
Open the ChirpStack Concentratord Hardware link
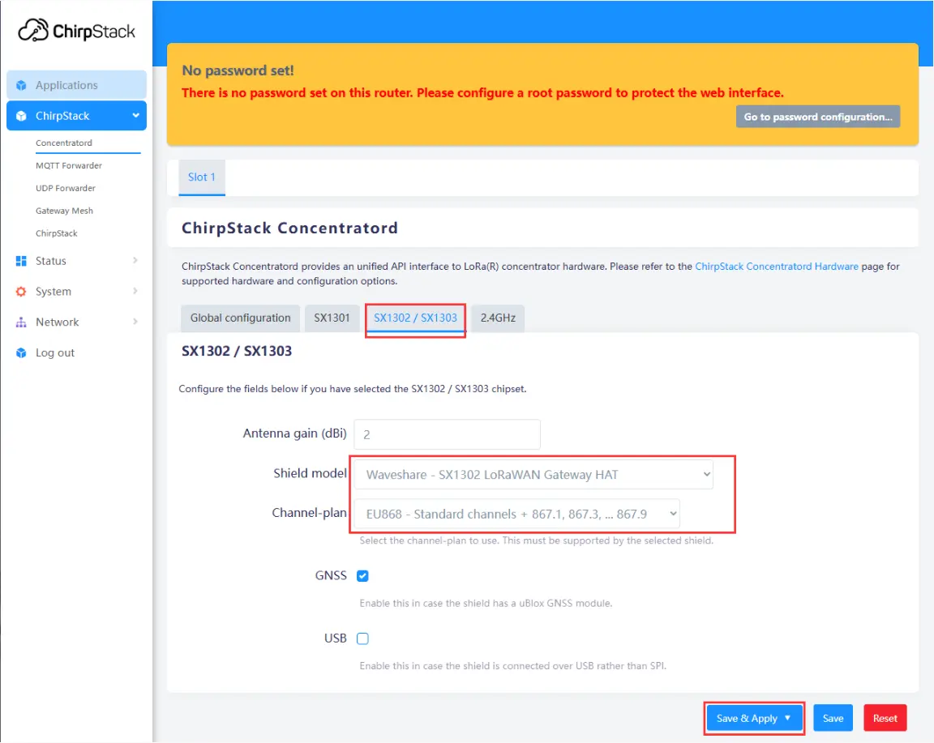pyautogui.click(x=776, y=266)
